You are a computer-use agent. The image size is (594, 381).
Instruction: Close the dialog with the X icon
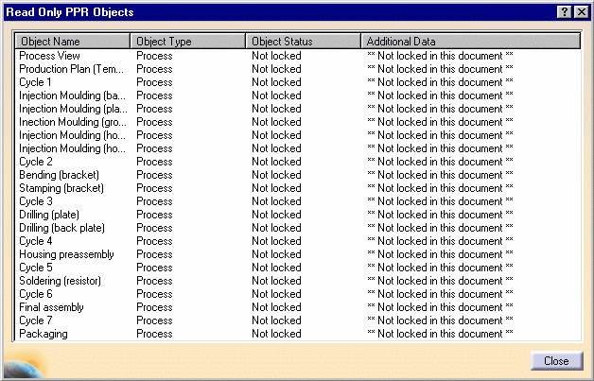click(x=580, y=11)
